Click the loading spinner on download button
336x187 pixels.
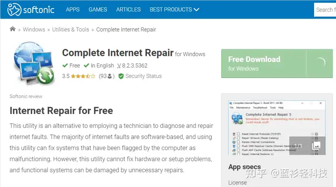point(321,63)
